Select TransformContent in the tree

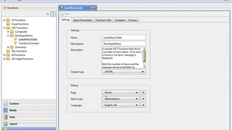tap(29, 43)
